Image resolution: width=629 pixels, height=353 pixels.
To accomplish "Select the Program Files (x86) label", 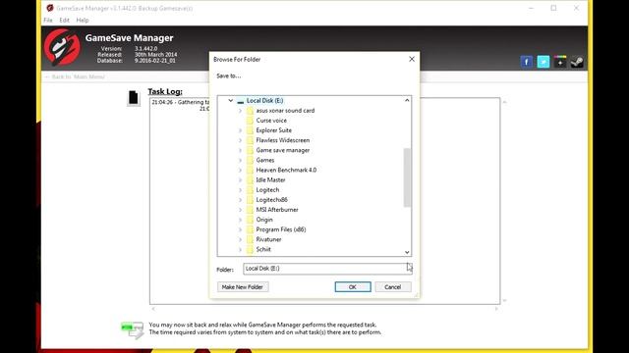I will point(281,229).
